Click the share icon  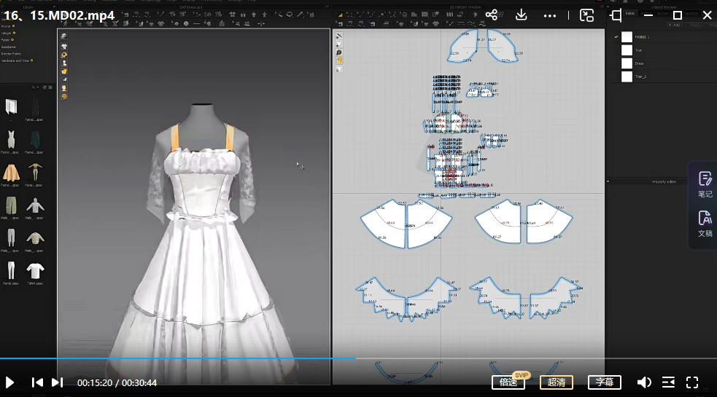[492, 15]
